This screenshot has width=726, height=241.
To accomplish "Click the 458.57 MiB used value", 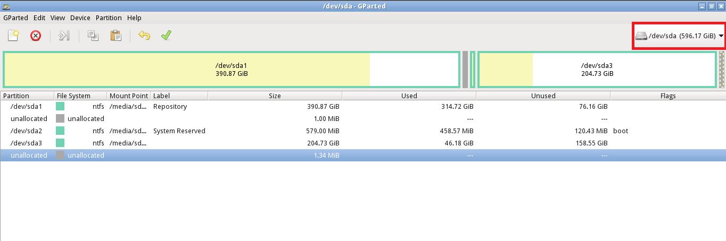I will click(x=456, y=131).
